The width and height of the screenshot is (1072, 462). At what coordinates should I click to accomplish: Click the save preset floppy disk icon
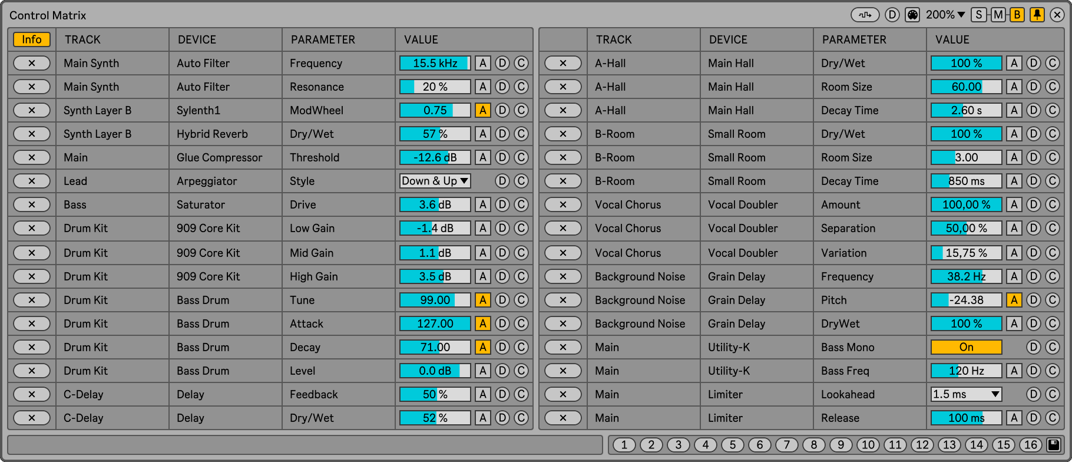point(1054,445)
